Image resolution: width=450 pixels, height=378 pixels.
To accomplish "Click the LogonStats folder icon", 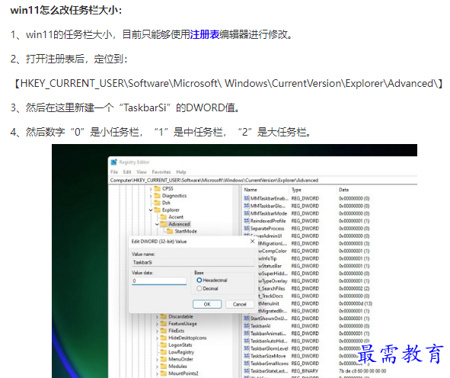I will click(164, 344).
